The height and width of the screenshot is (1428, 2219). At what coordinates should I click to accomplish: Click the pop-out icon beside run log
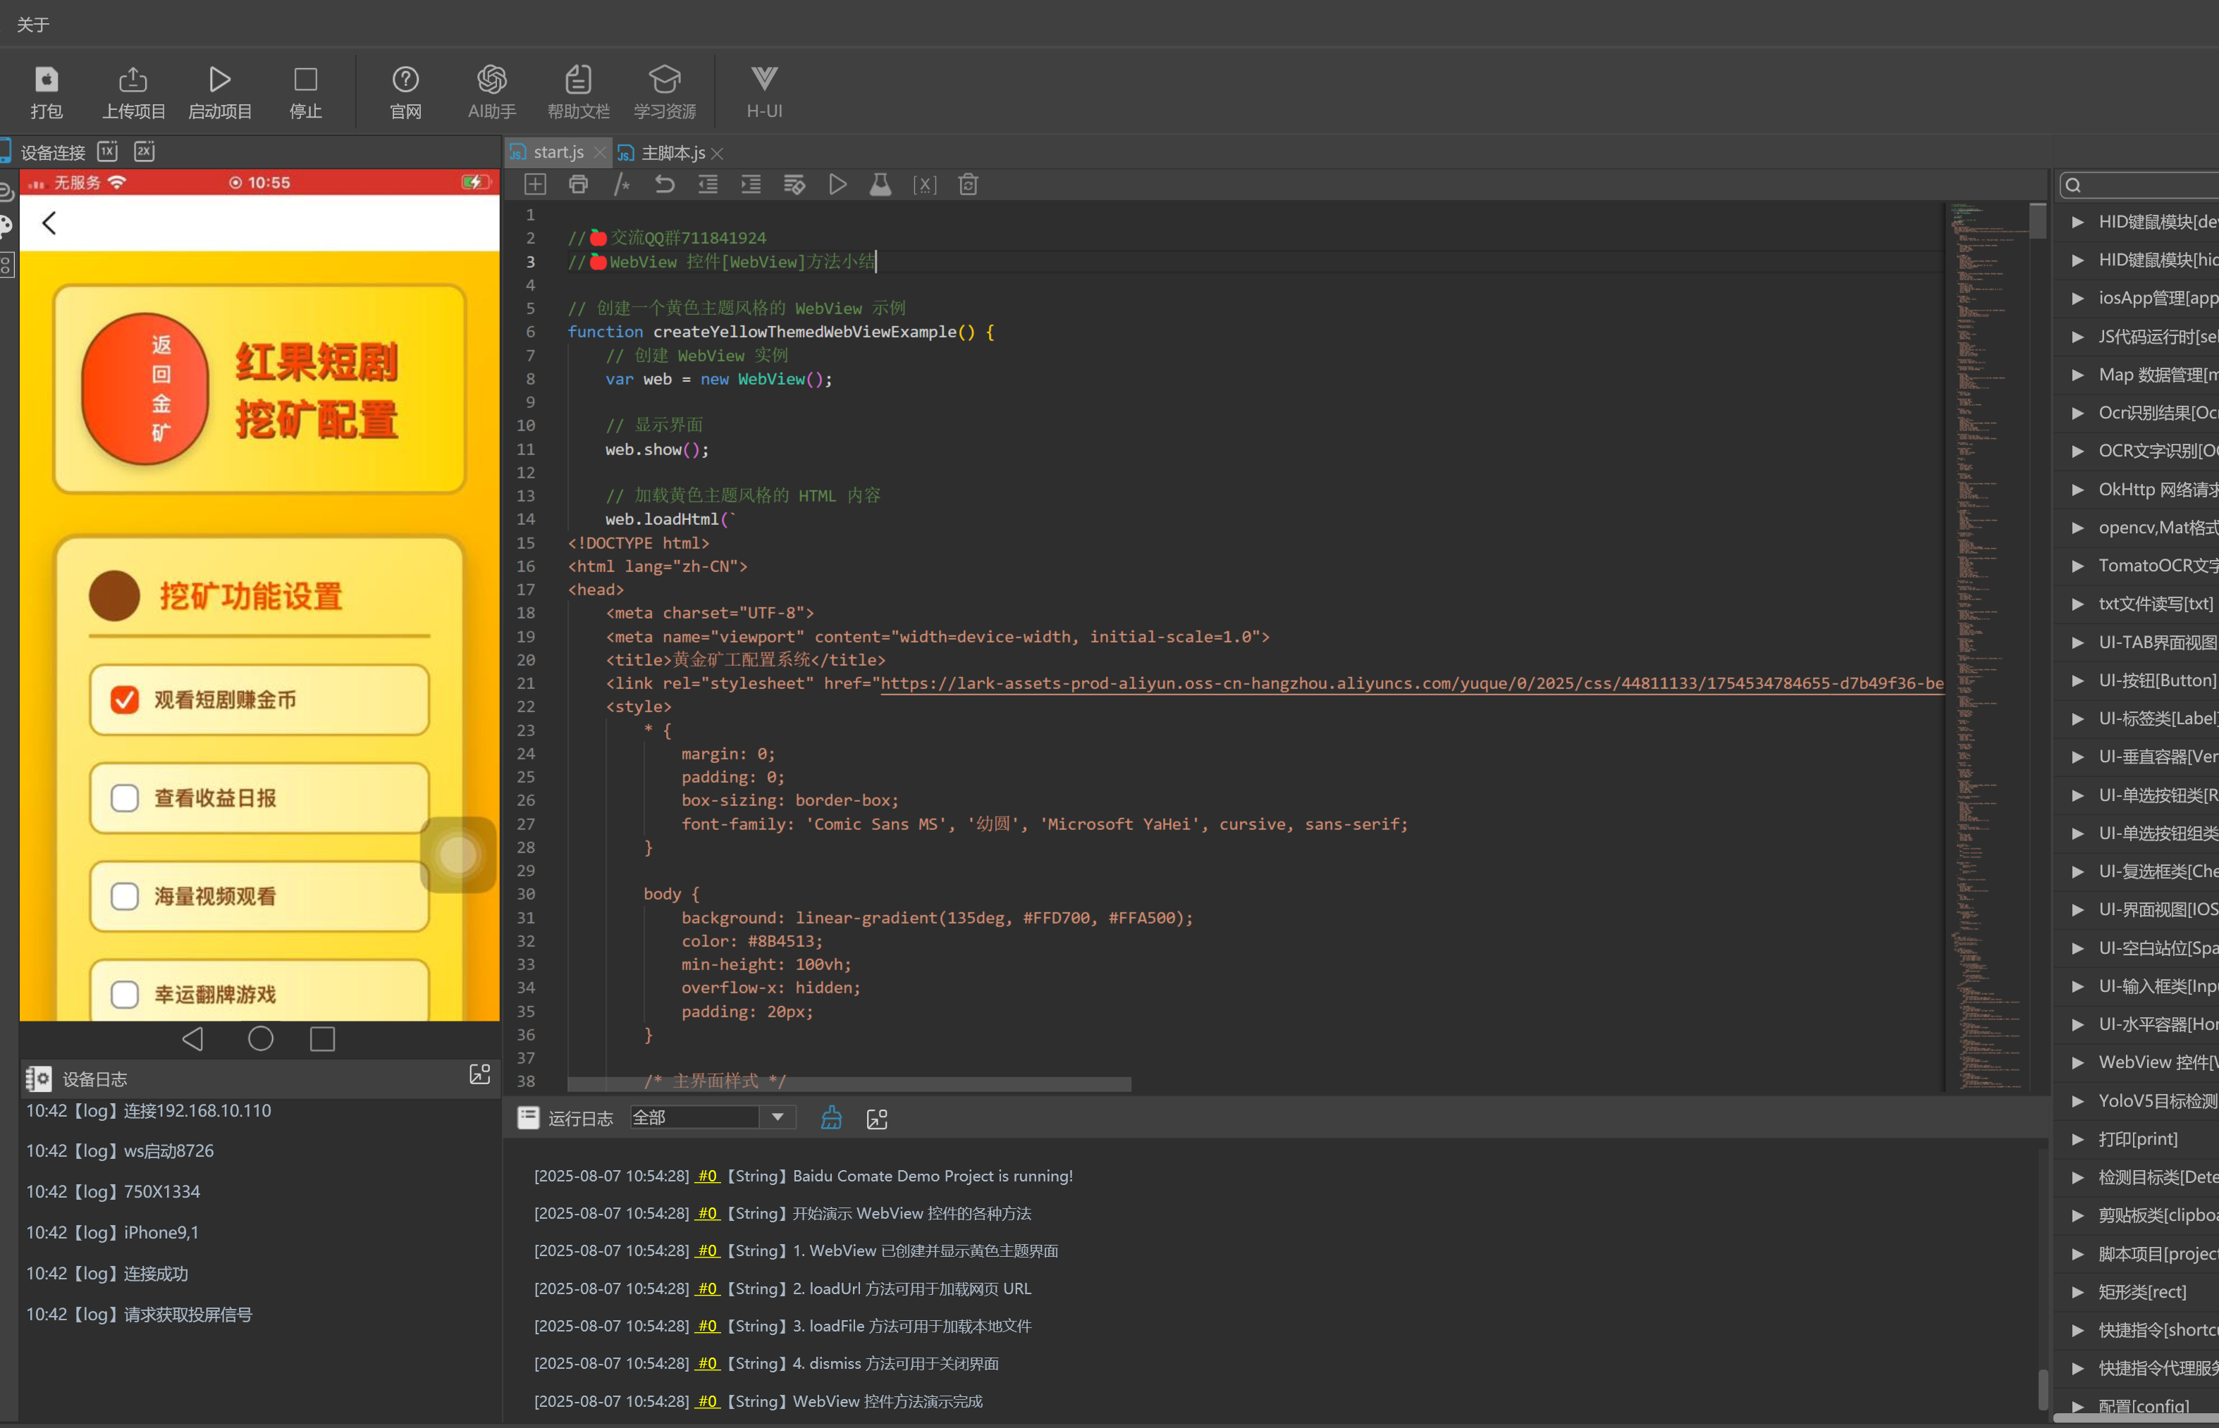click(877, 1119)
